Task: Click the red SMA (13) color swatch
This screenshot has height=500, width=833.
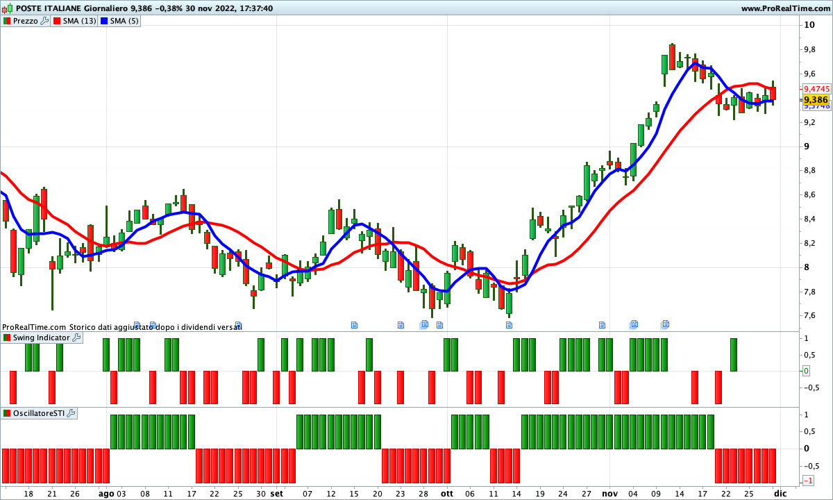Action: [56, 21]
